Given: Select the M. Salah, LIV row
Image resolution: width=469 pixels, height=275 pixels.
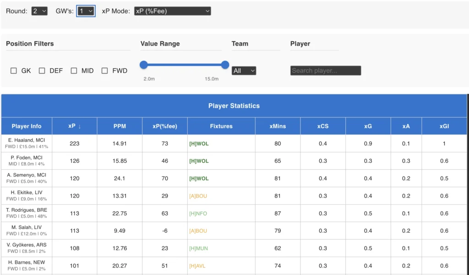Looking at the screenshot, I should 234,231.
